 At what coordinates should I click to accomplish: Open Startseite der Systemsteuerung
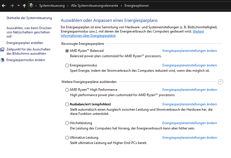[29, 18]
